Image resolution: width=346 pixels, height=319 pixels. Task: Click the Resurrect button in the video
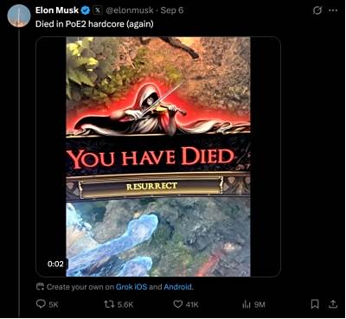point(151,186)
